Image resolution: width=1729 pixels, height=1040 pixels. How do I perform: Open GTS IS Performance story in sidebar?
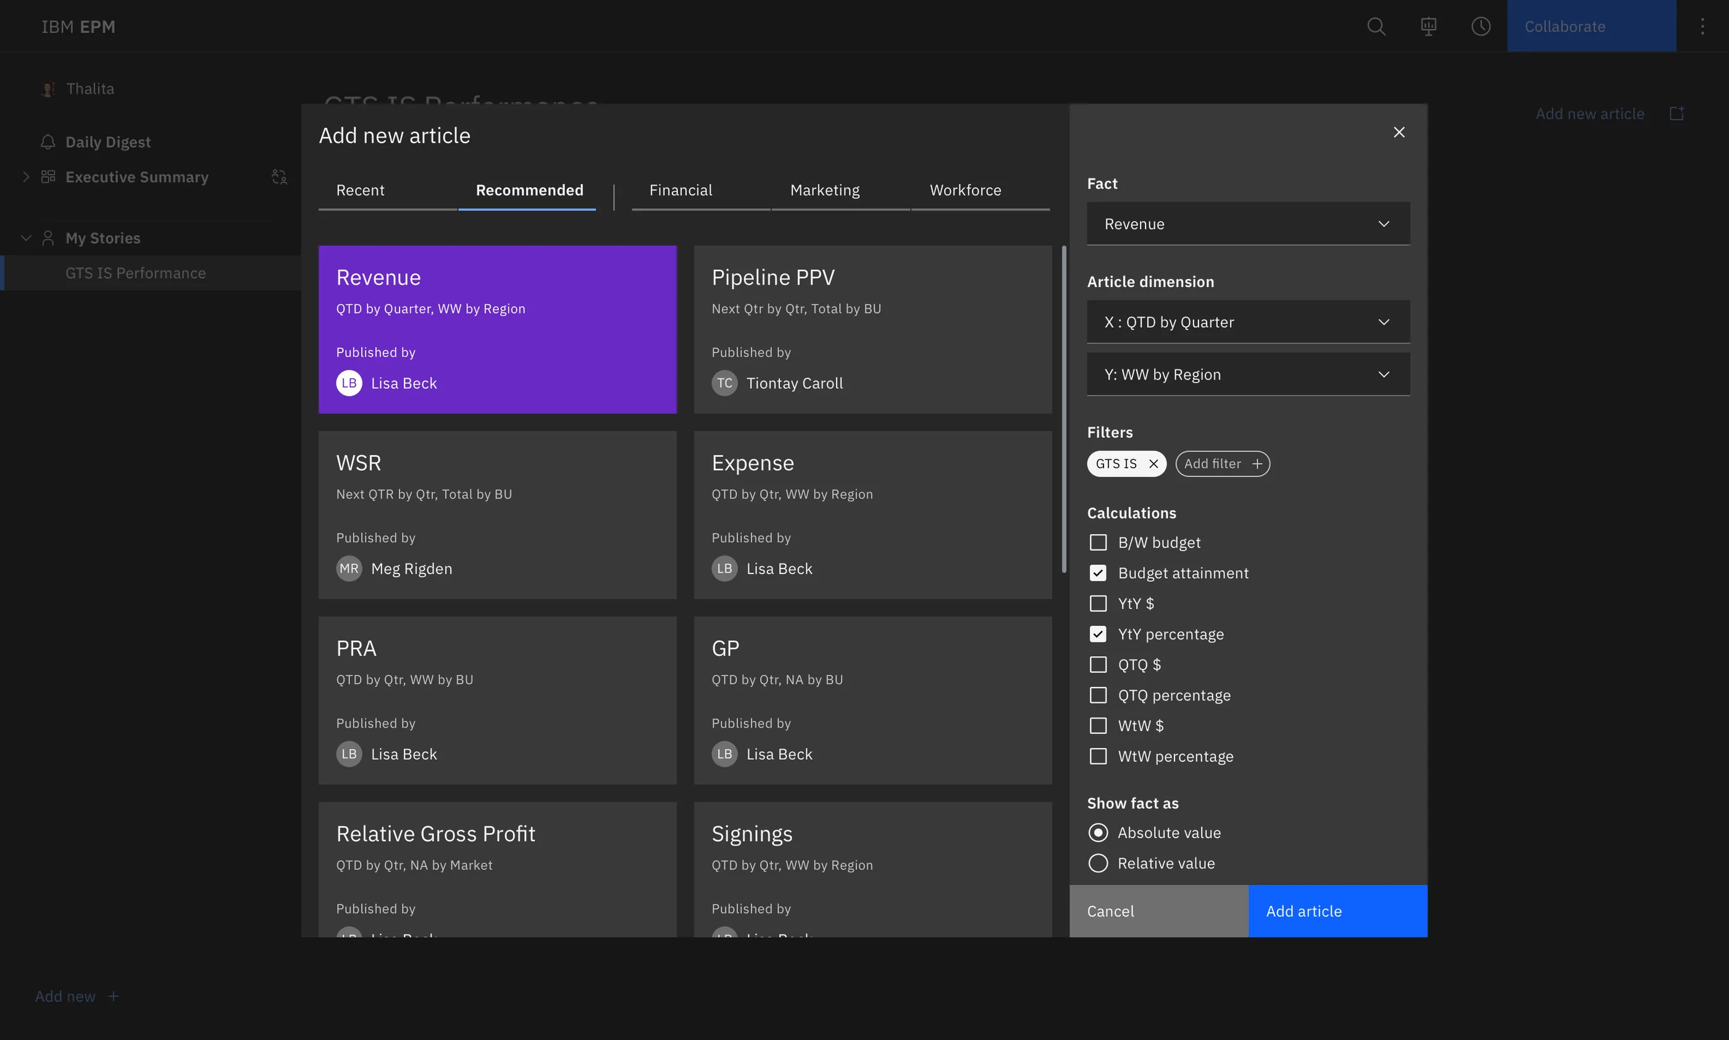pos(151,273)
